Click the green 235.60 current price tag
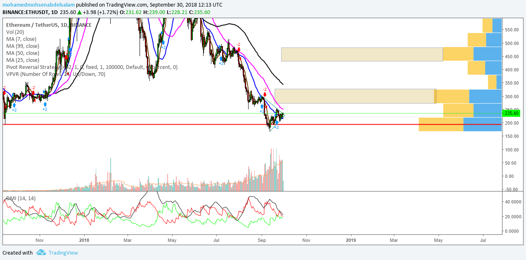Image resolution: width=526 pixels, height=260 pixels. (512, 113)
